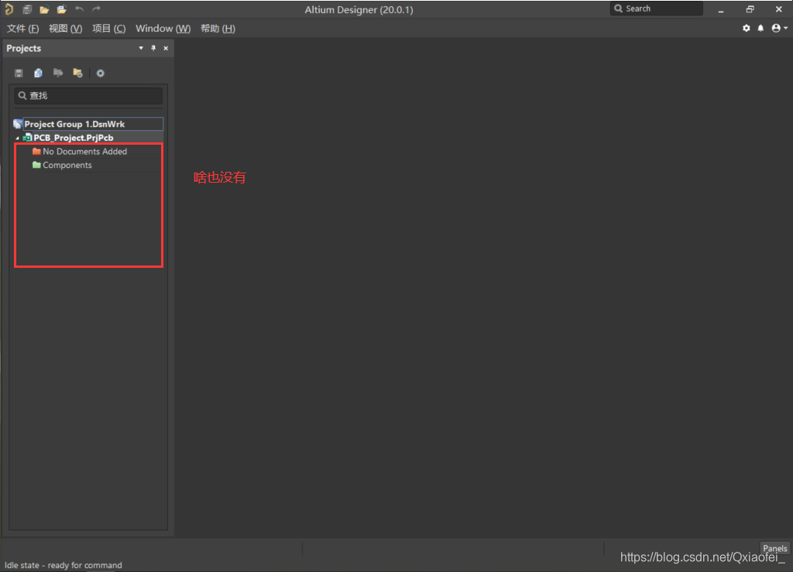The width and height of the screenshot is (793, 572).
Task: Open the user account dropdown
Action: tap(779, 29)
